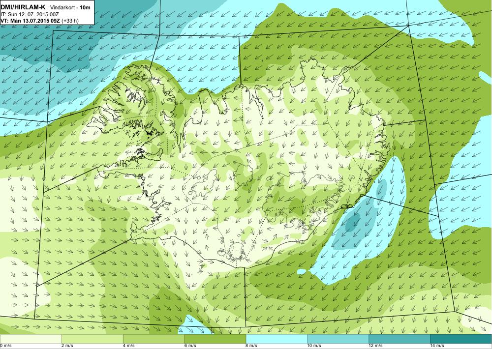
Task: Click the 'DMI/HIRLAM-K' model title text
Action: click(23, 7)
